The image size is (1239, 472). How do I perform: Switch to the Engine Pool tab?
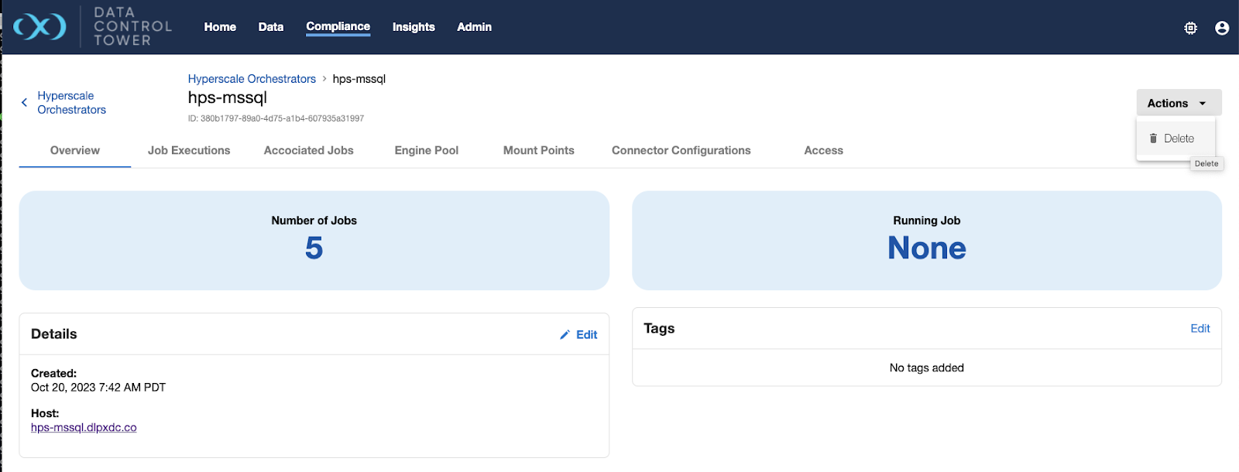coord(426,150)
